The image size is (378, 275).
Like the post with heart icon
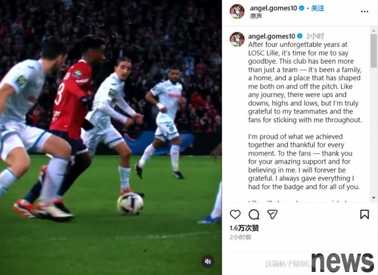click(235, 214)
